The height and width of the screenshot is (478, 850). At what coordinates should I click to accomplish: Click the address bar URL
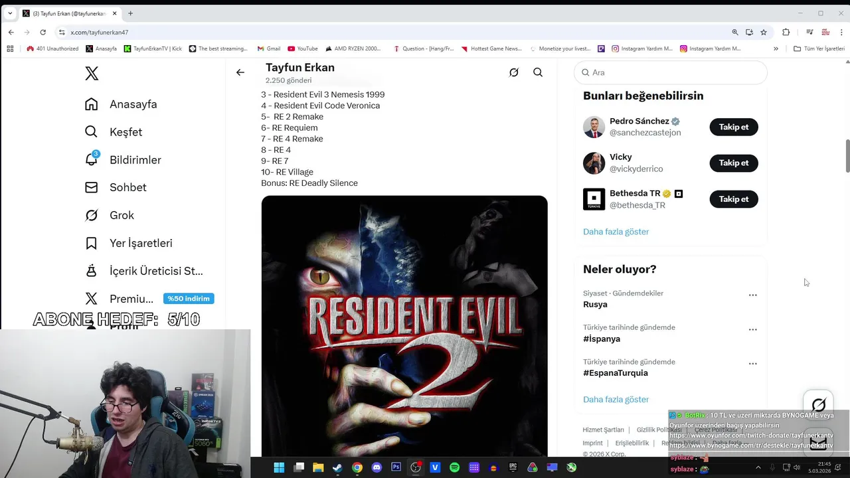100,32
